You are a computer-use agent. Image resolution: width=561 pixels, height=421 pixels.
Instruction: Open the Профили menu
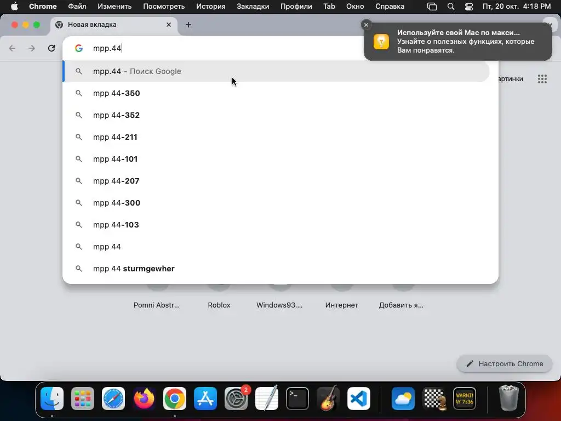click(296, 7)
